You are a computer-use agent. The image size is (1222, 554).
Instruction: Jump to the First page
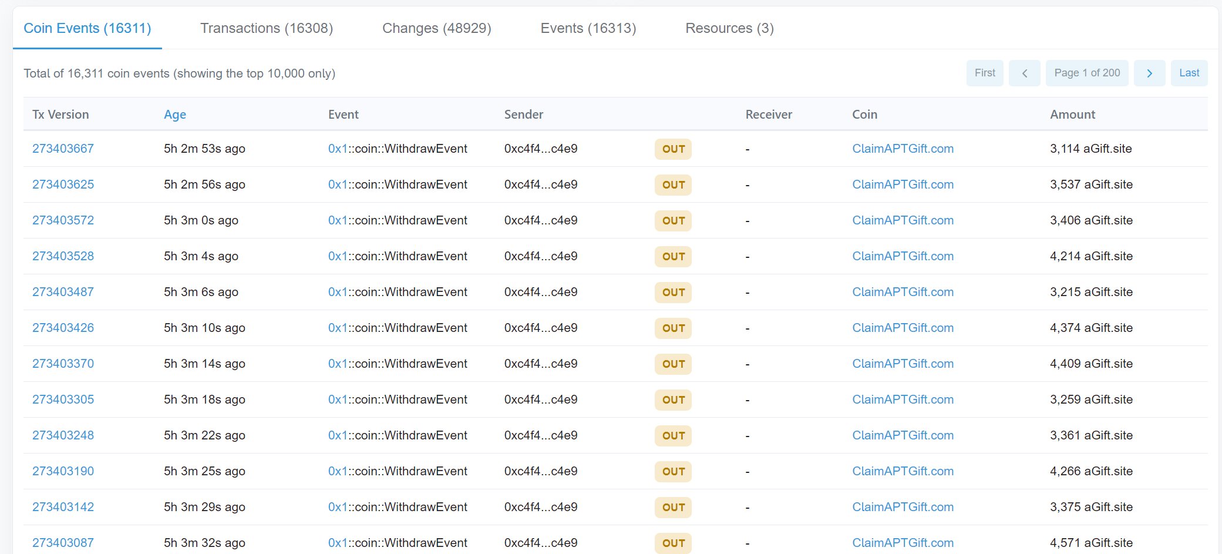coord(985,73)
